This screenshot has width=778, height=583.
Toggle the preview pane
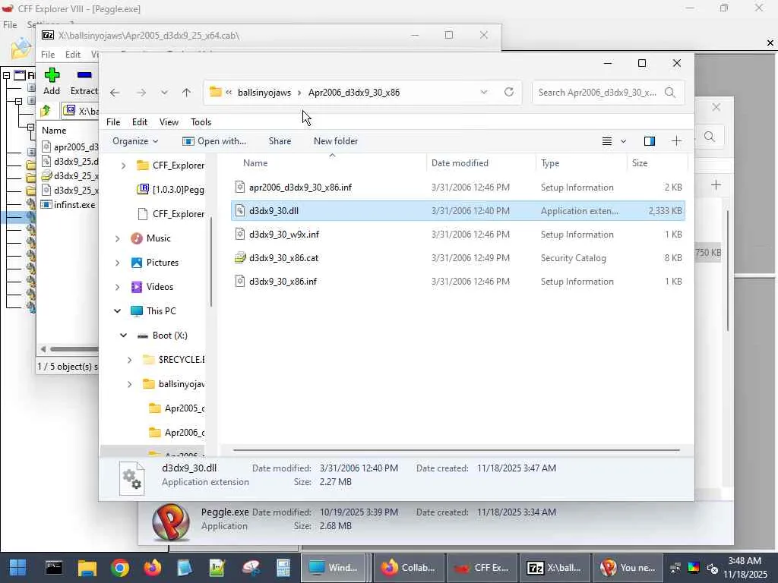click(650, 141)
